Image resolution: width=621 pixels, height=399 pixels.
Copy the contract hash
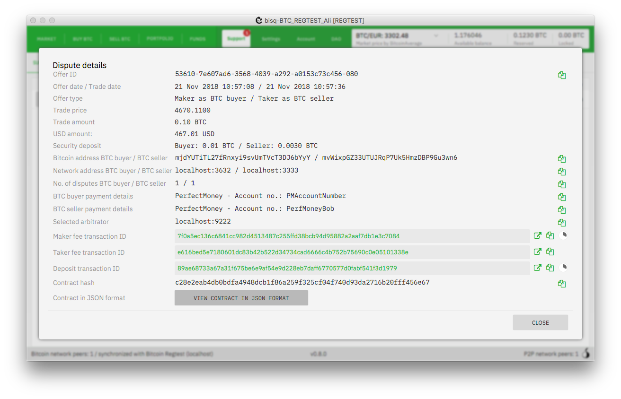pyautogui.click(x=562, y=284)
